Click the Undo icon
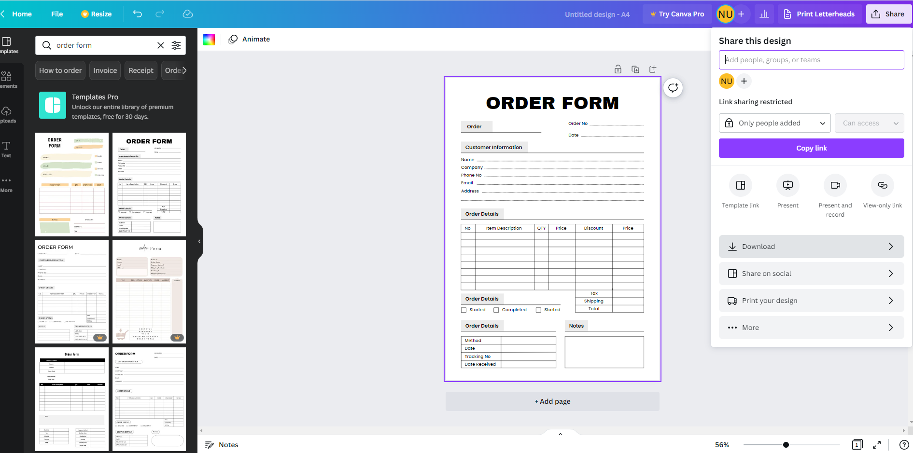913x453 pixels. coord(137,14)
